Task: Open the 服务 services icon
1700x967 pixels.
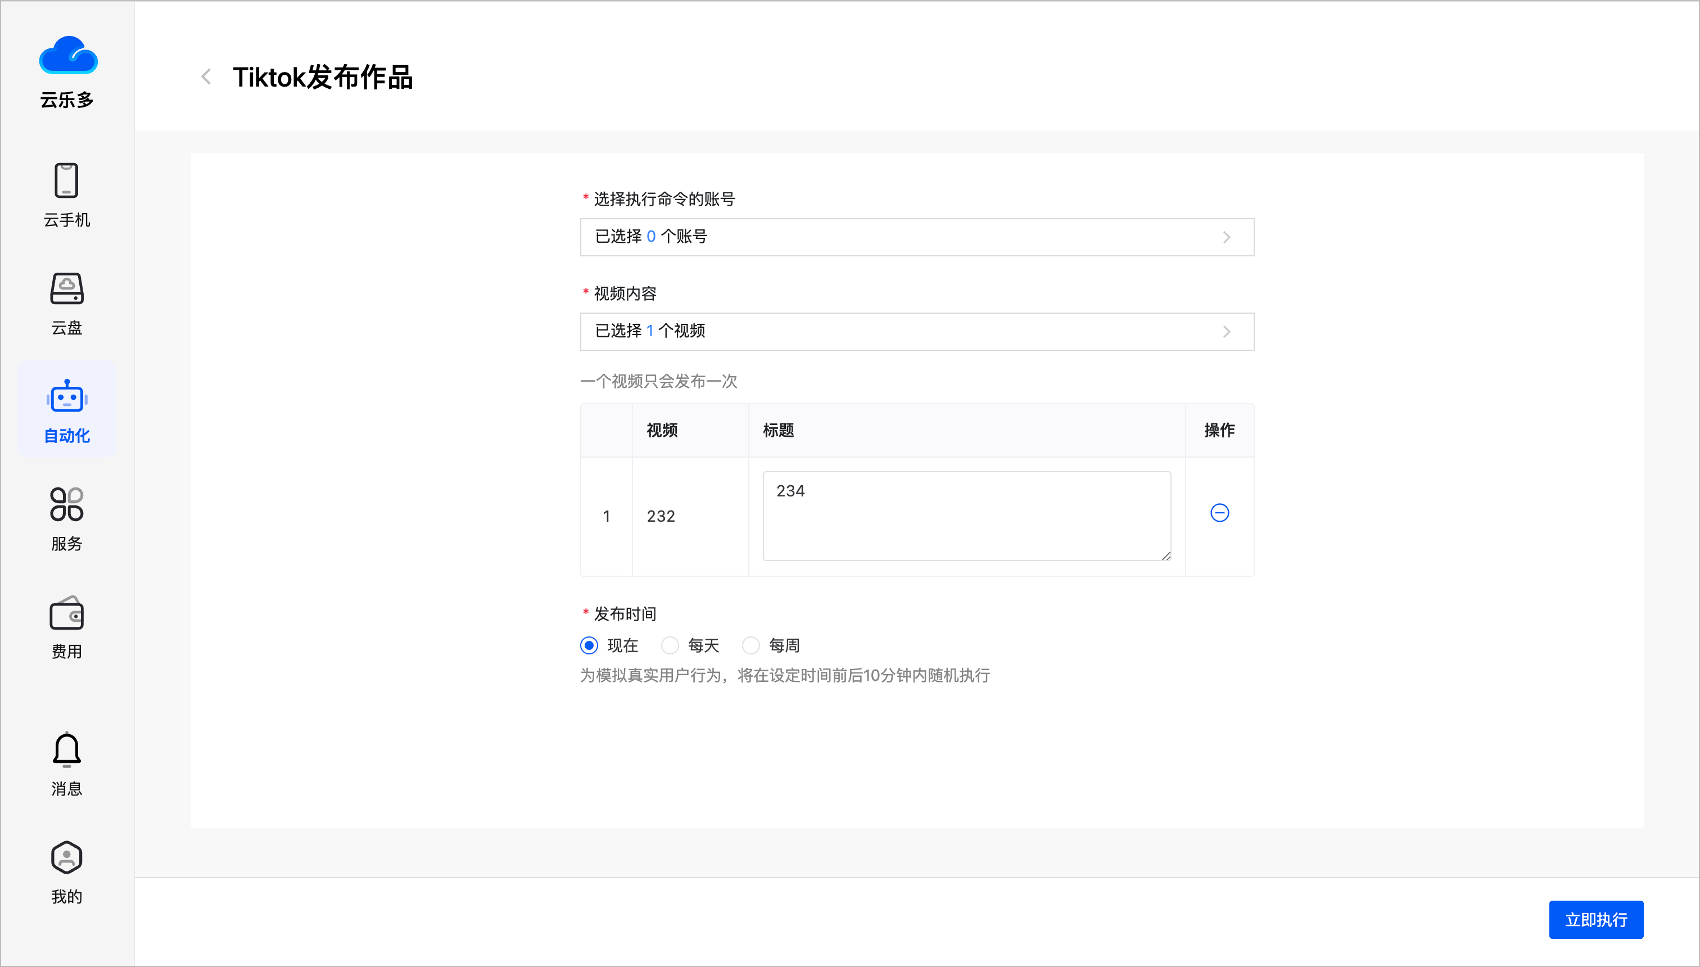Action: 66,504
